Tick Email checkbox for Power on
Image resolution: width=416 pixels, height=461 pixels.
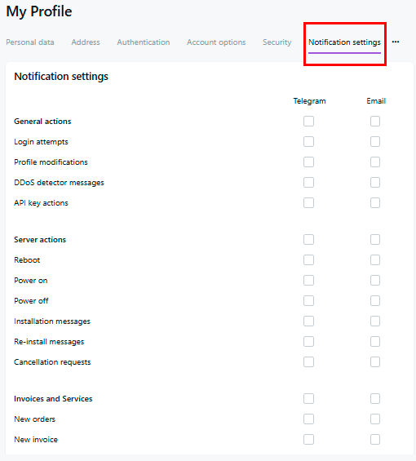[x=375, y=281]
